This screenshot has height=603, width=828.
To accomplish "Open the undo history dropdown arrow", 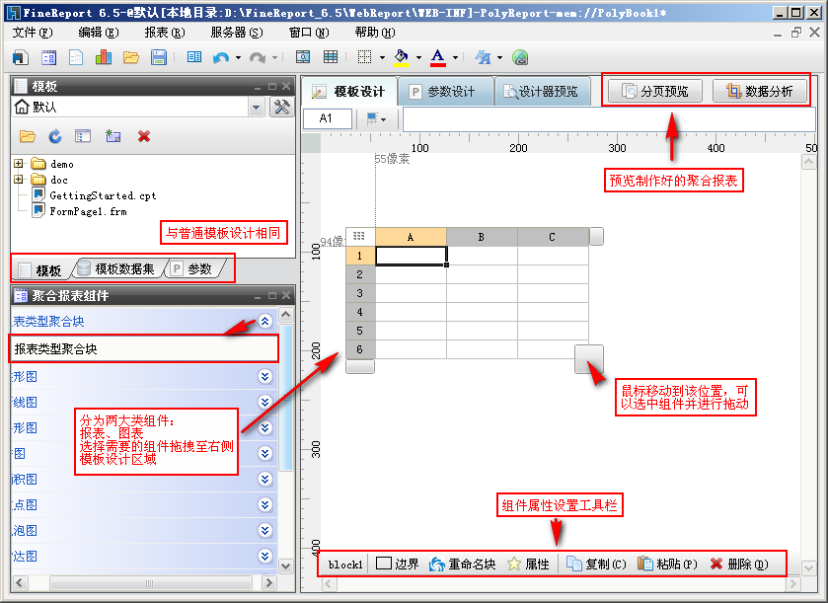I will pos(238,57).
